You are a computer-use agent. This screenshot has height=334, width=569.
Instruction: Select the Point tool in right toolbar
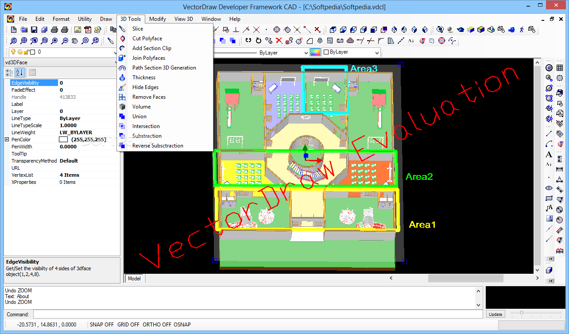(x=549, y=178)
